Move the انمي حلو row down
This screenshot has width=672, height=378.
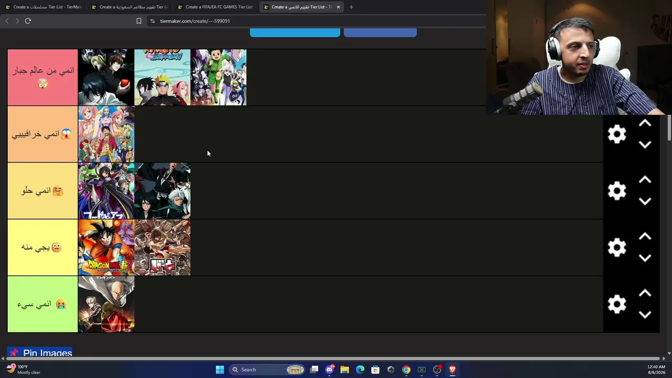point(645,201)
